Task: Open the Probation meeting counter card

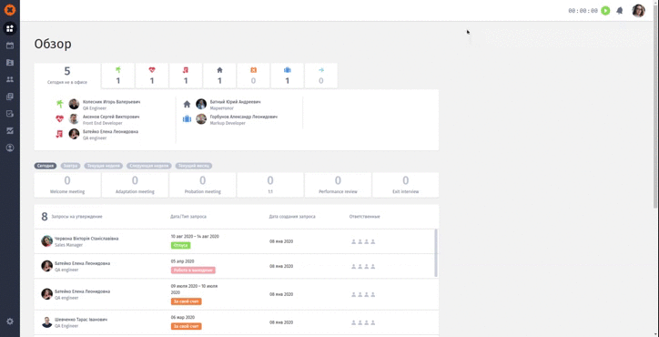Action: (x=203, y=185)
